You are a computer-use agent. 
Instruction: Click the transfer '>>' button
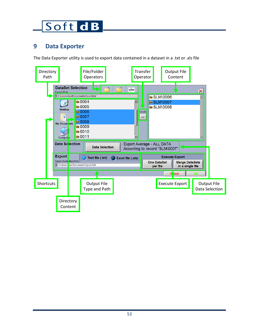(x=143, y=117)
